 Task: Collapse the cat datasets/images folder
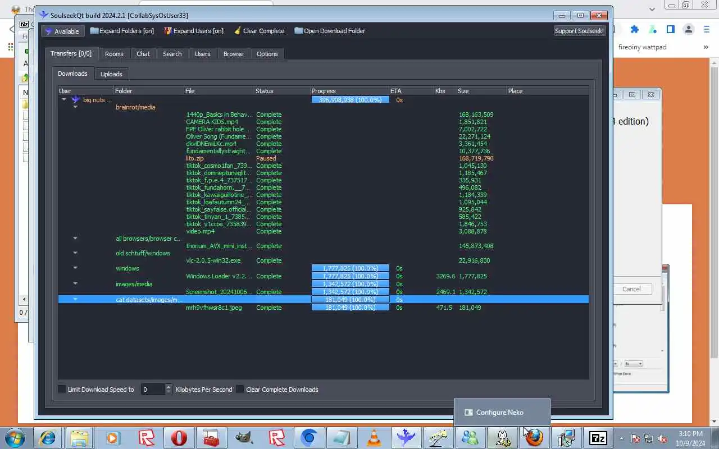point(75,299)
